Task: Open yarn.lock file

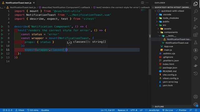Action: pyautogui.click(x=171, y=86)
